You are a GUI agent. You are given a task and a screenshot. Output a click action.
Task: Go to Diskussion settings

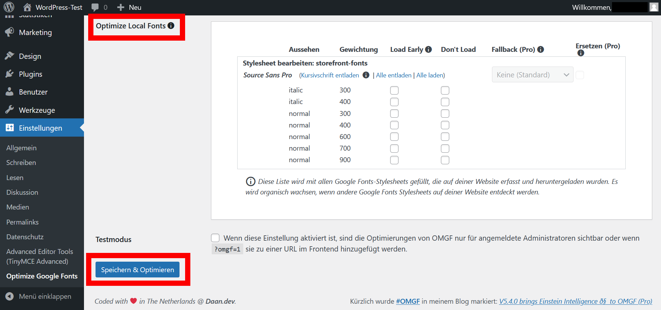click(22, 192)
